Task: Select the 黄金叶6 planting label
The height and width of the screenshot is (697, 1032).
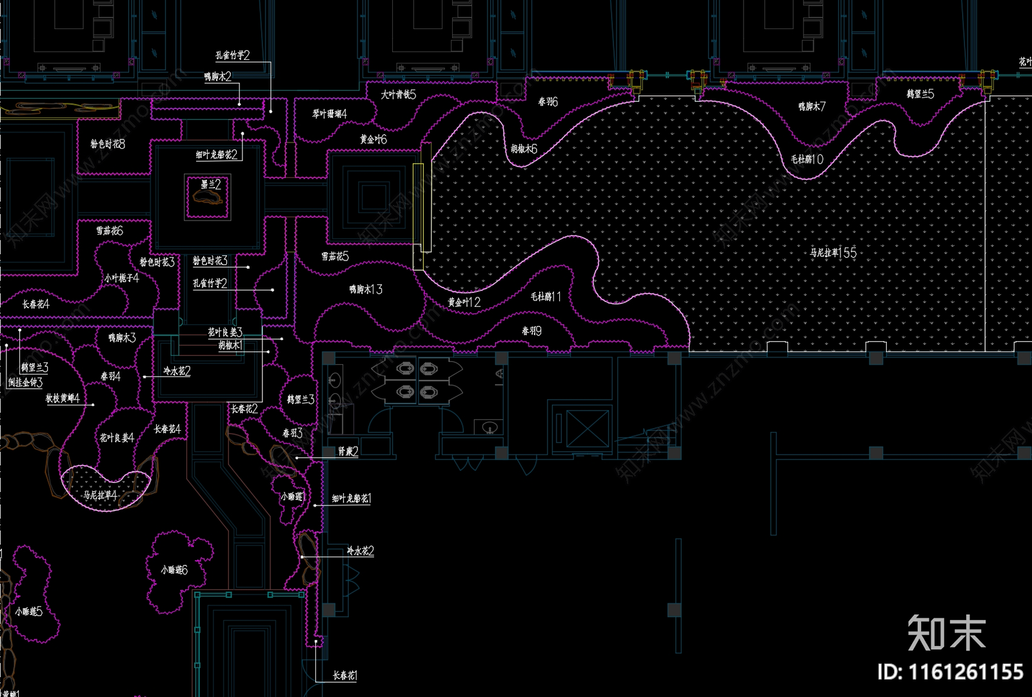Action: pos(373,139)
